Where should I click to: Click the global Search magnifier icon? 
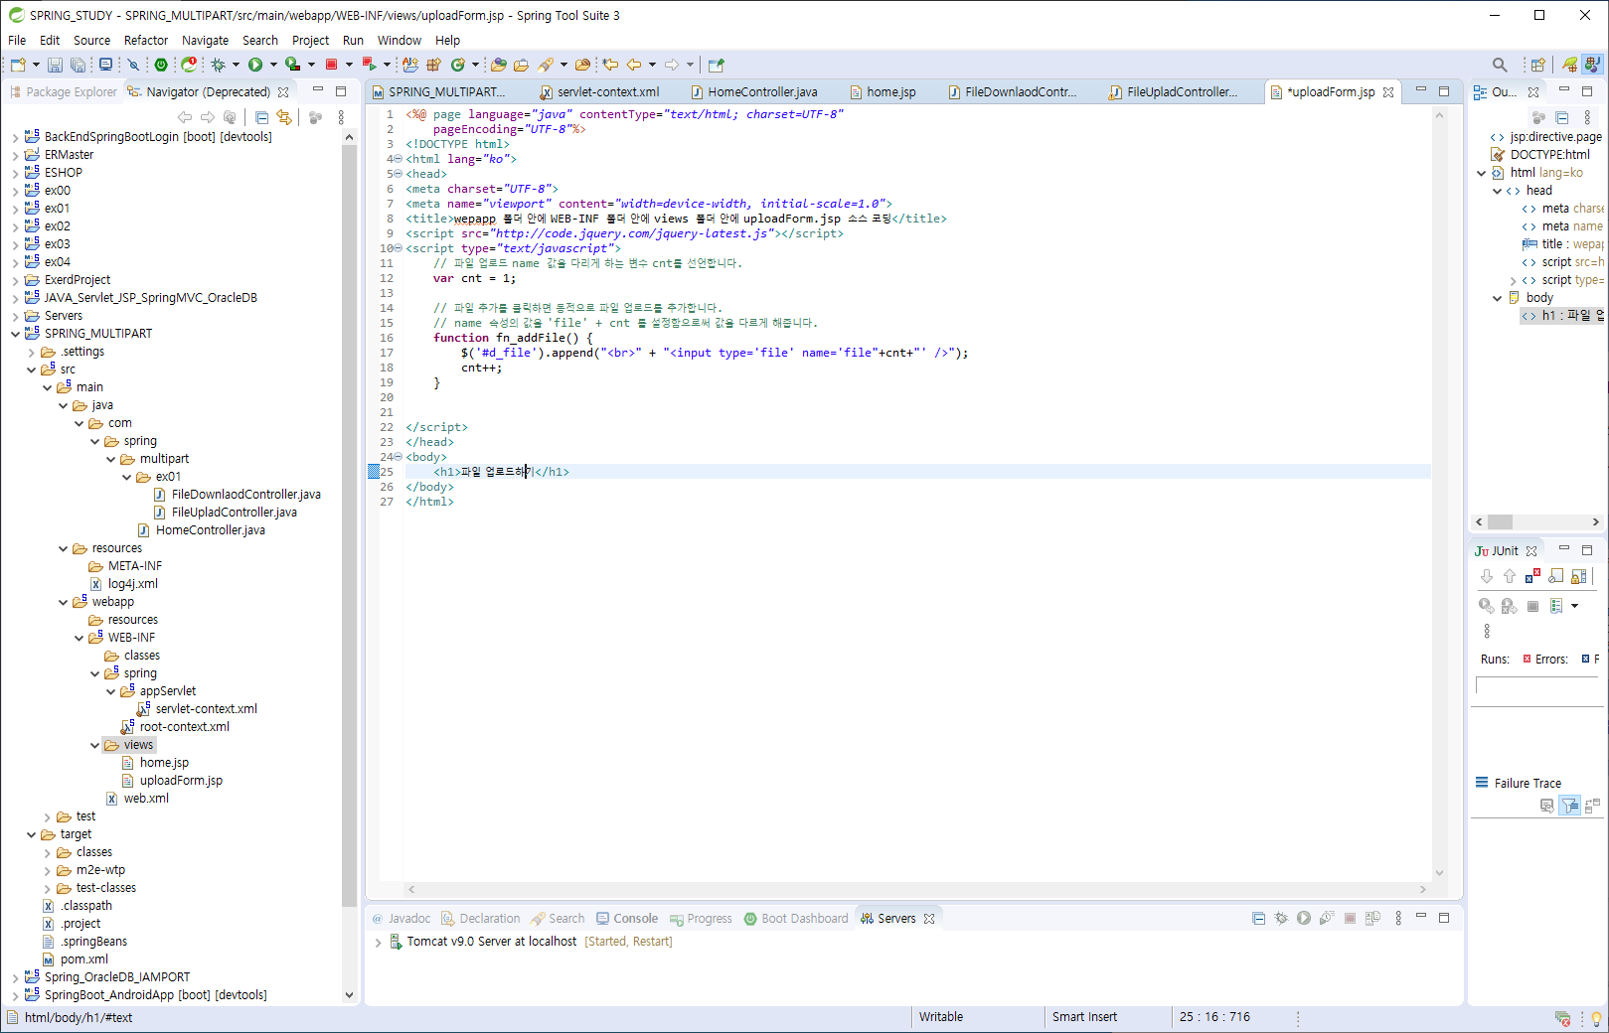pyautogui.click(x=1500, y=65)
